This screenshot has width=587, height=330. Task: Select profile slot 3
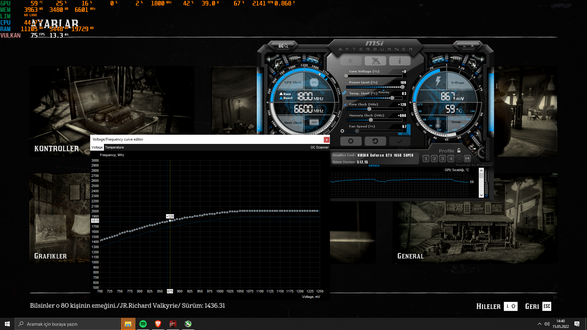[442, 159]
